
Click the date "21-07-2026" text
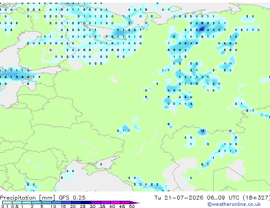[184, 198]
